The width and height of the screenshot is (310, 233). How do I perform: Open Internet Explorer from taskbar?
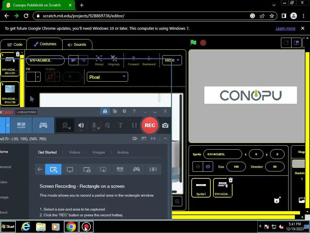(x=26, y=226)
